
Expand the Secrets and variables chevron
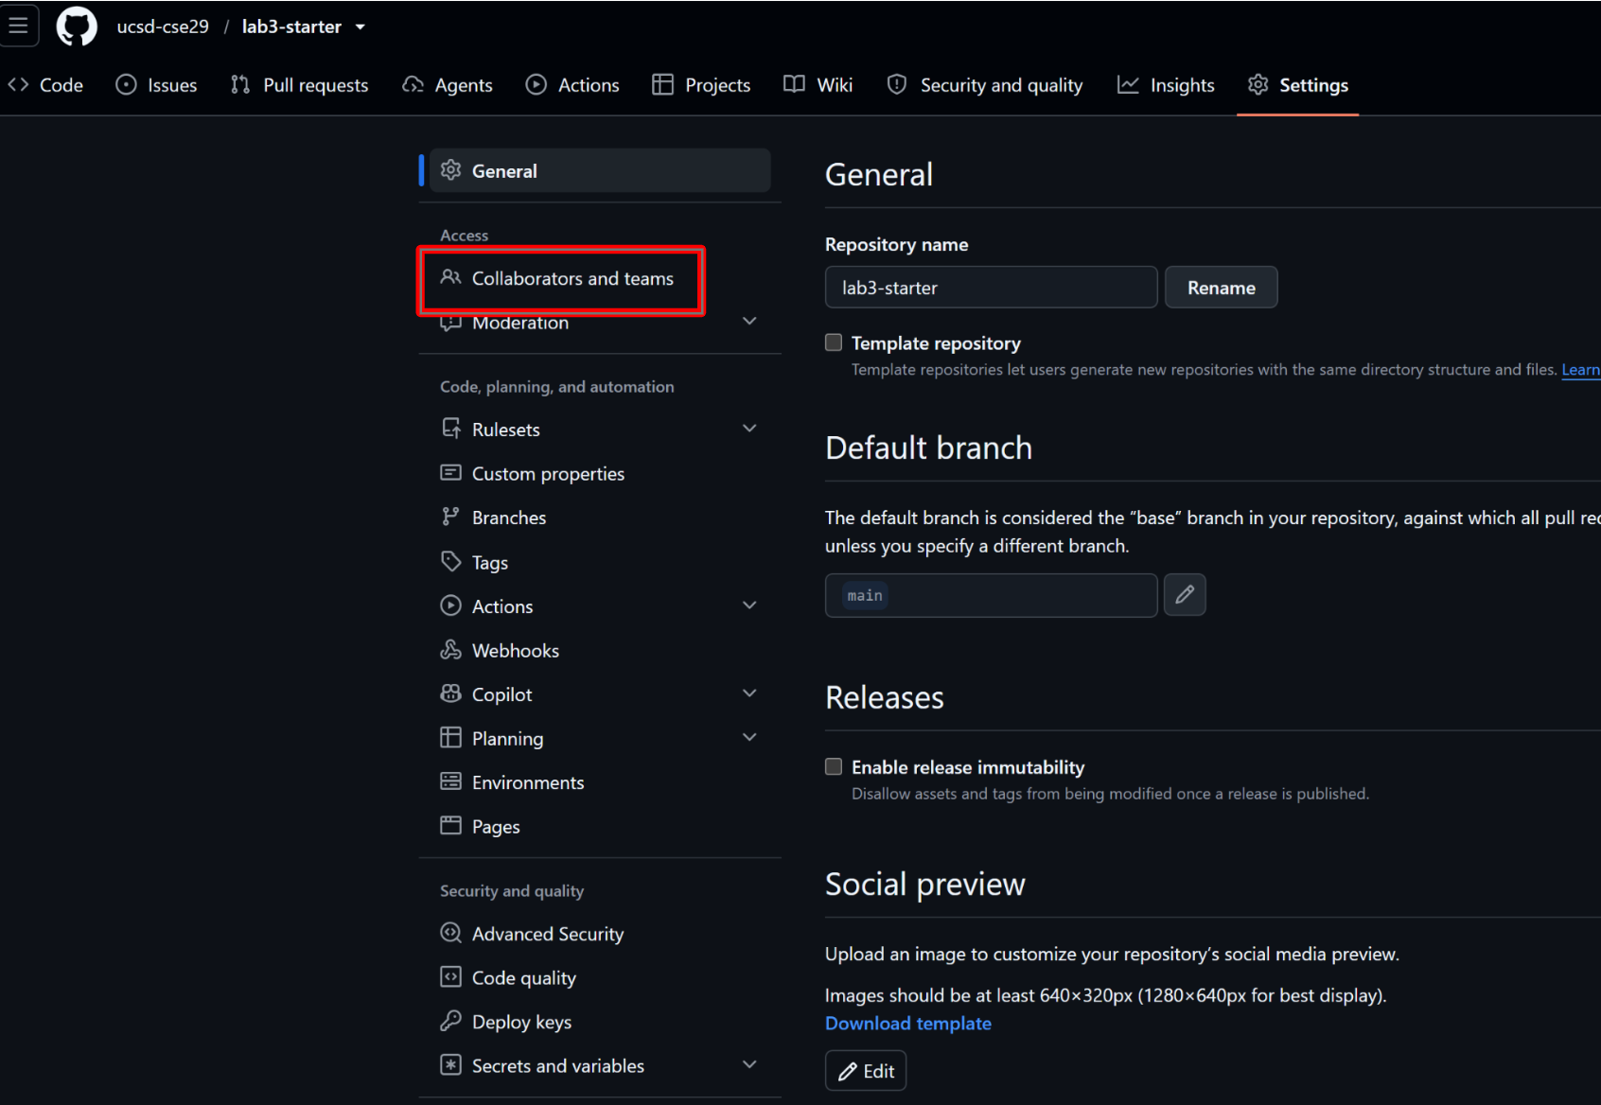[x=749, y=1065]
